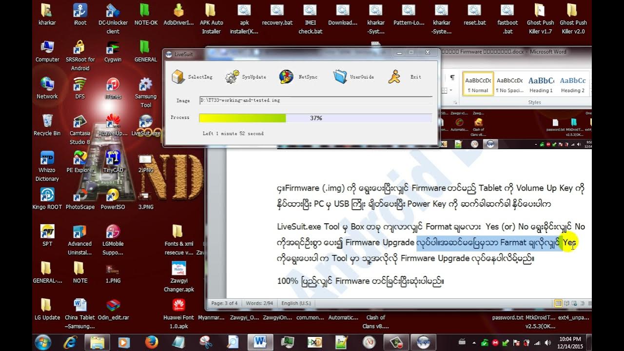Select the Cygwin desktop shortcut

click(x=113, y=51)
